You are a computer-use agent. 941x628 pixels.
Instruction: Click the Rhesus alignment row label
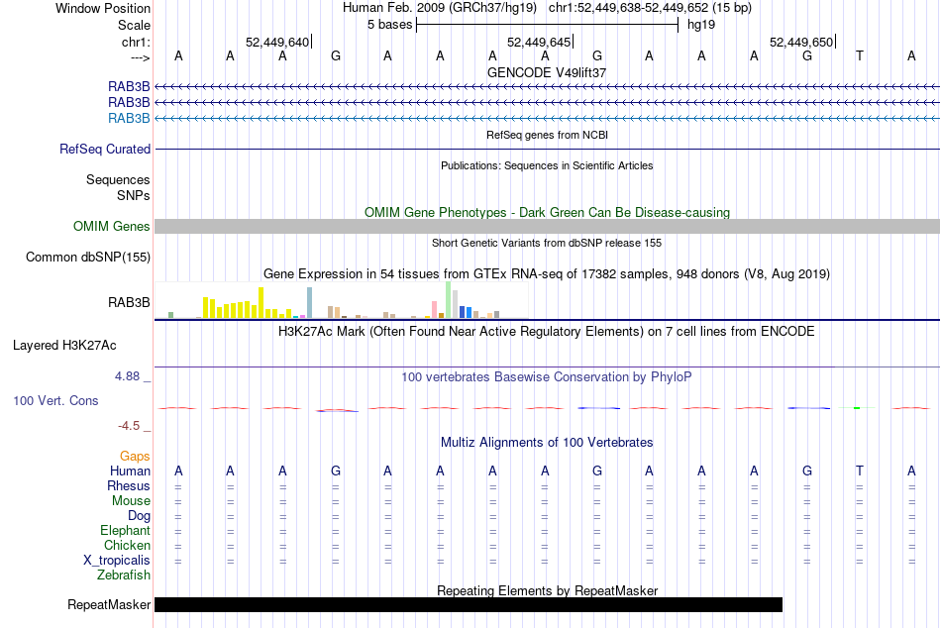tap(129, 485)
